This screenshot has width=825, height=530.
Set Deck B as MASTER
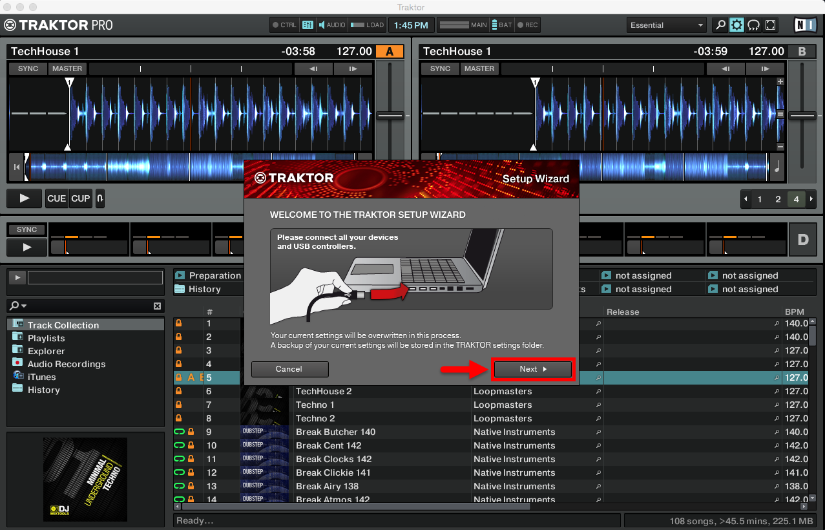(479, 69)
